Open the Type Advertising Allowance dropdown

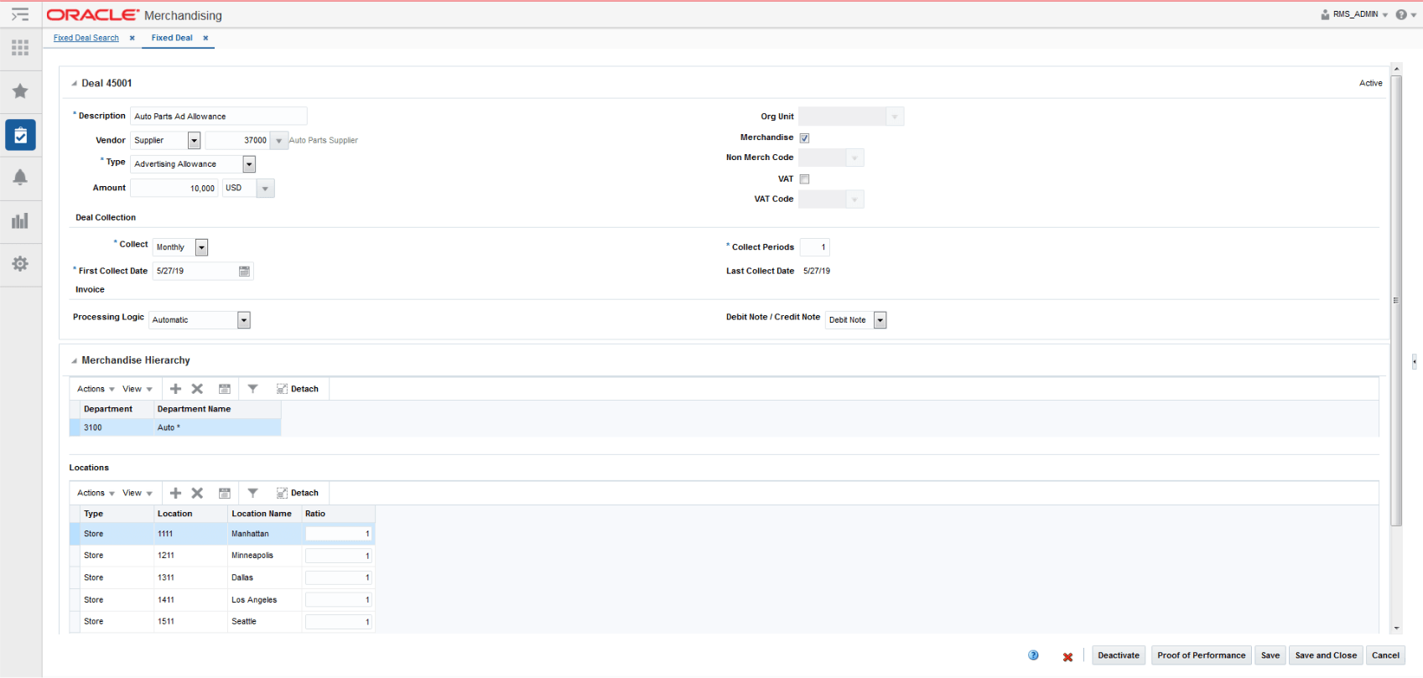(249, 164)
